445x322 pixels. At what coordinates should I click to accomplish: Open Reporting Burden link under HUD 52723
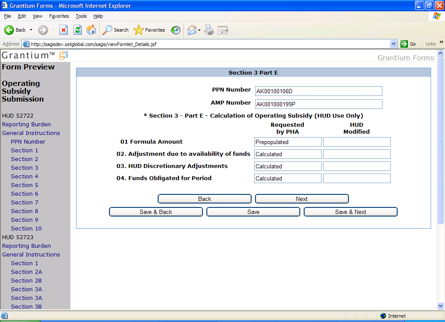[x=27, y=246]
